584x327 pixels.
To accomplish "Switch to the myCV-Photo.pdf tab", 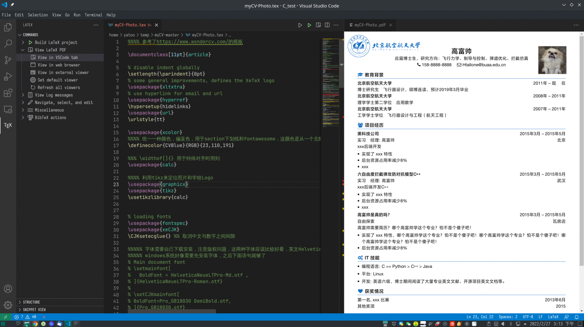I will [370, 25].
